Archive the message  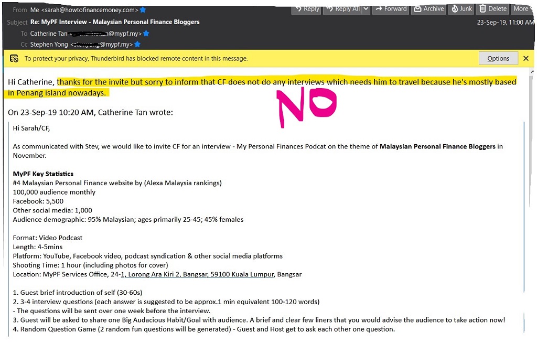pyautogui.click(x=429, y=9)
